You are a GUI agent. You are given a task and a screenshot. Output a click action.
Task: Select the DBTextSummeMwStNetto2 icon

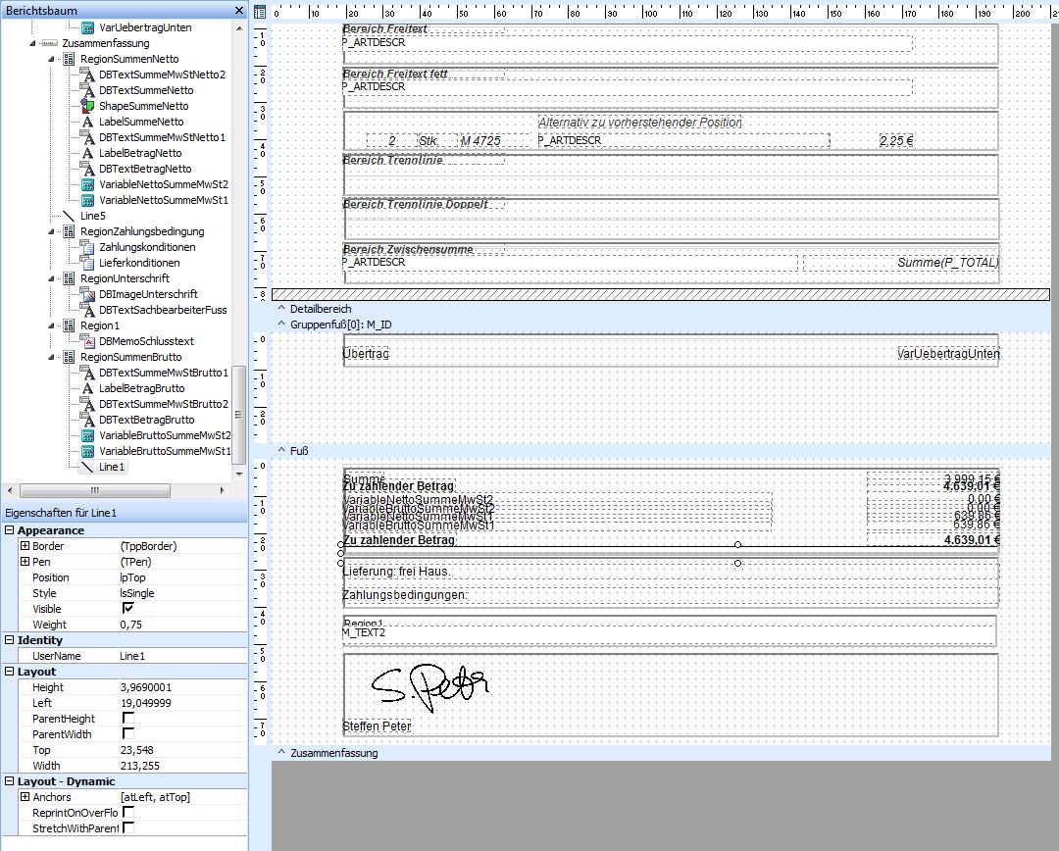click(x=88, y=75)
